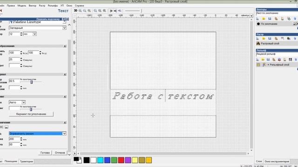Click the save disk icon in Vectors panel
Viewport: 298px width, 167px height.
click(270, 19)
